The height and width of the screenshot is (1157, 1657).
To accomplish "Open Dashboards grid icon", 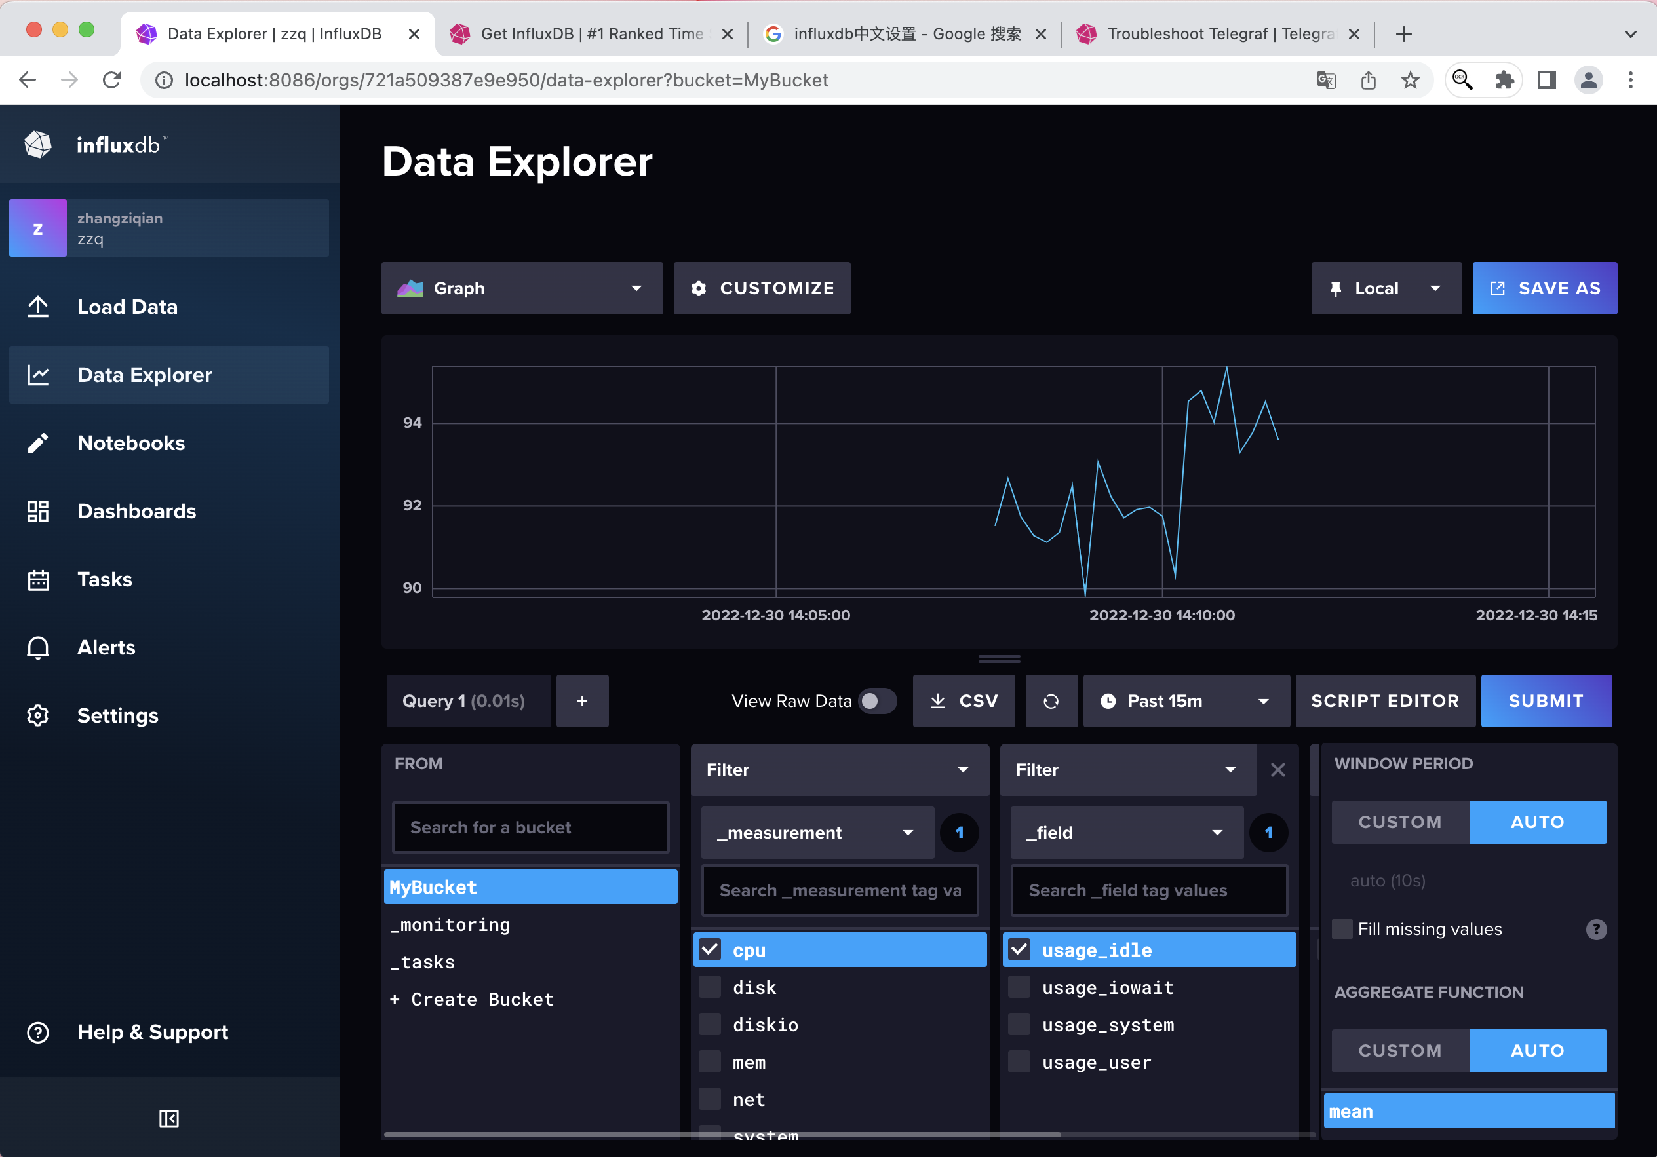I will (37, 512).
